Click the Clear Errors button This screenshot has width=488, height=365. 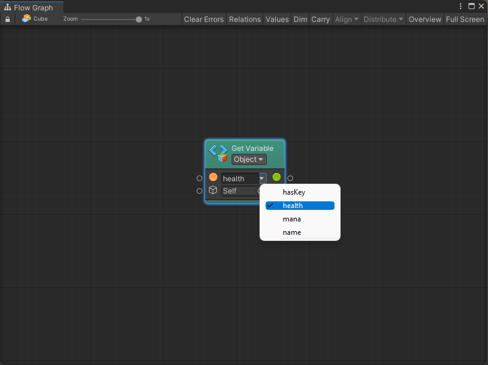[203, 19]
